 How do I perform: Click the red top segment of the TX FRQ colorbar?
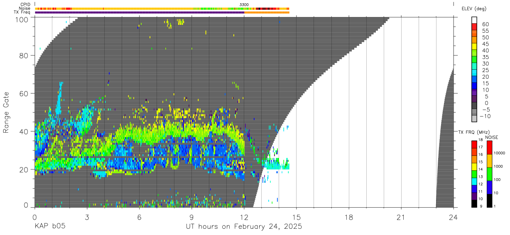pos(474,144)
